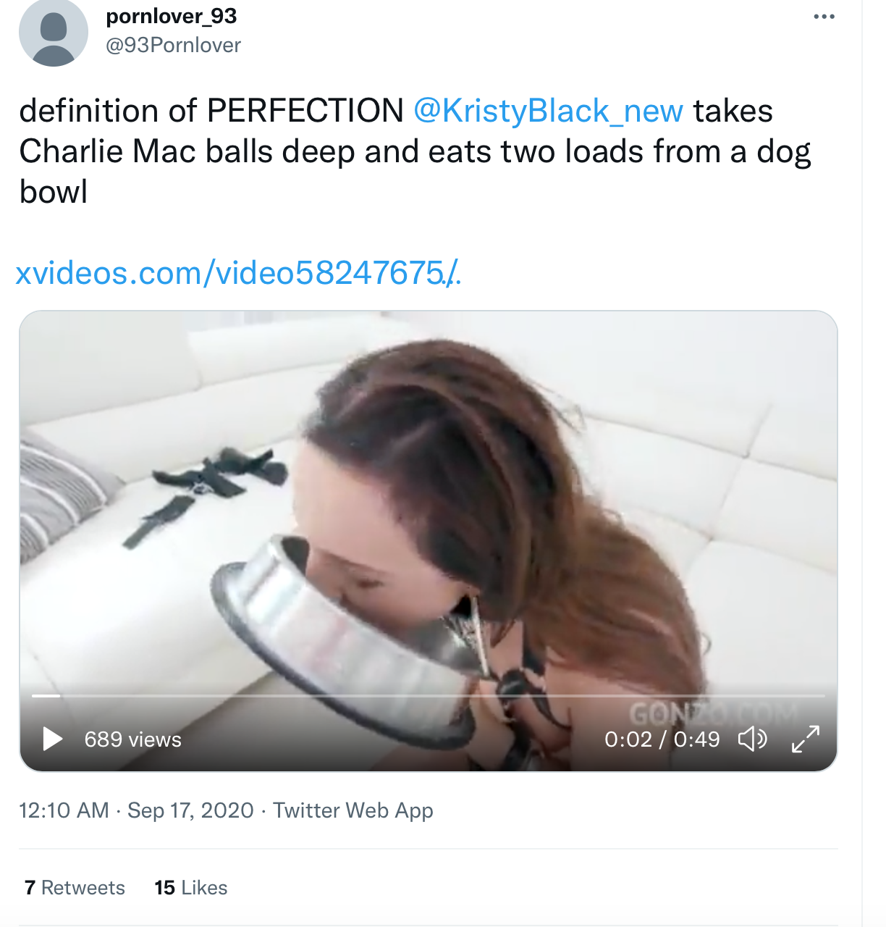Click the start of the progress track
Screen dimensions: 886x927
pos(35,696)
